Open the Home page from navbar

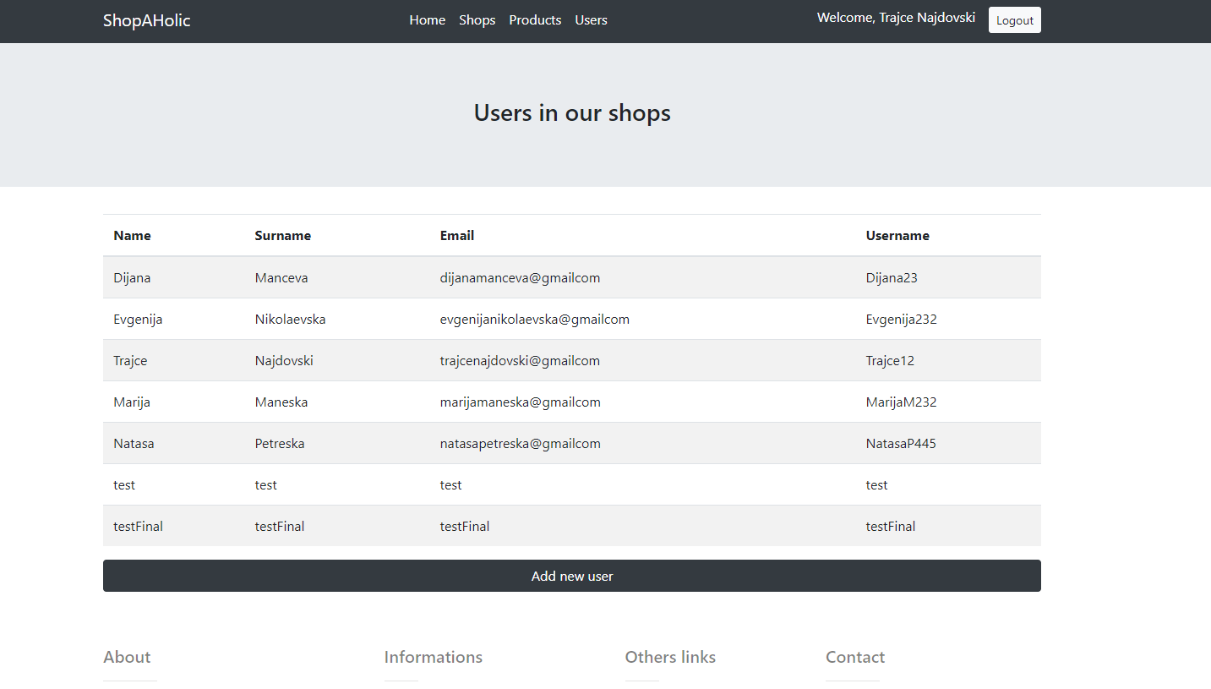(x=427, y=20)
